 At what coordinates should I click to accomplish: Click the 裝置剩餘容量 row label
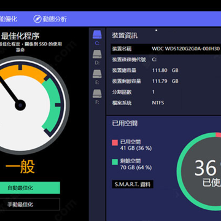(126, 81)
